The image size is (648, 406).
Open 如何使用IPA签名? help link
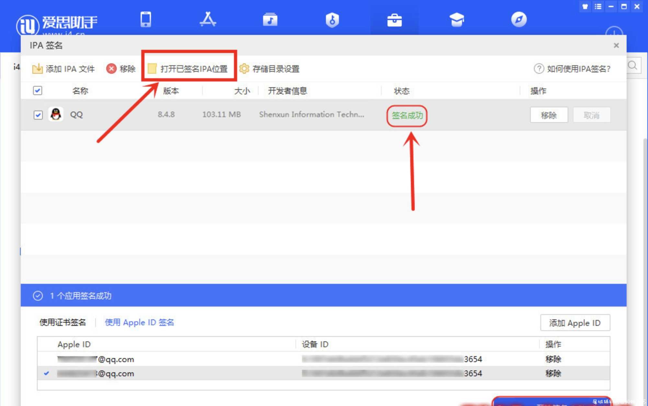[572, 69]
